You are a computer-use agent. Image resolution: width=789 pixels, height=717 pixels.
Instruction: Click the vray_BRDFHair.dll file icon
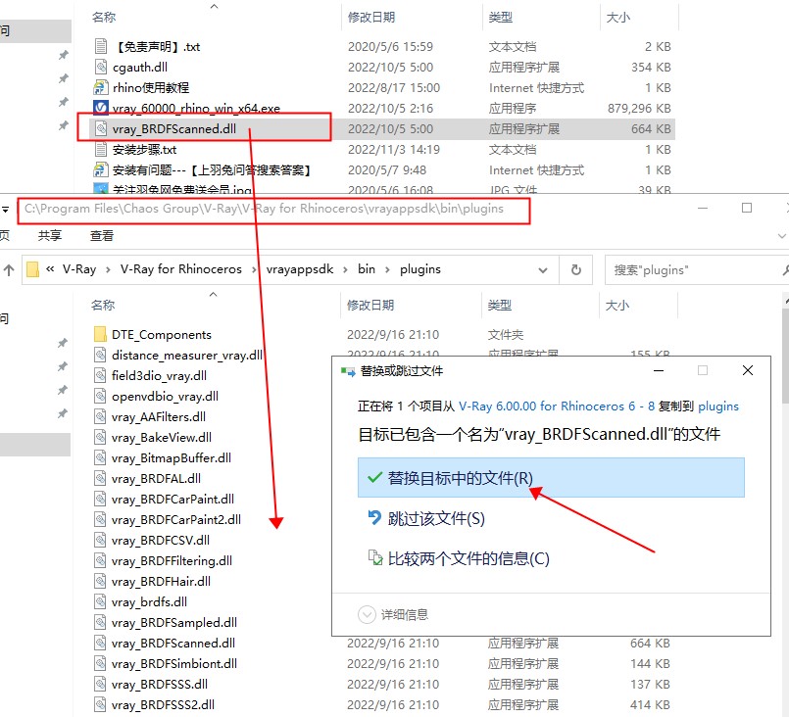(x=100, y=581)
